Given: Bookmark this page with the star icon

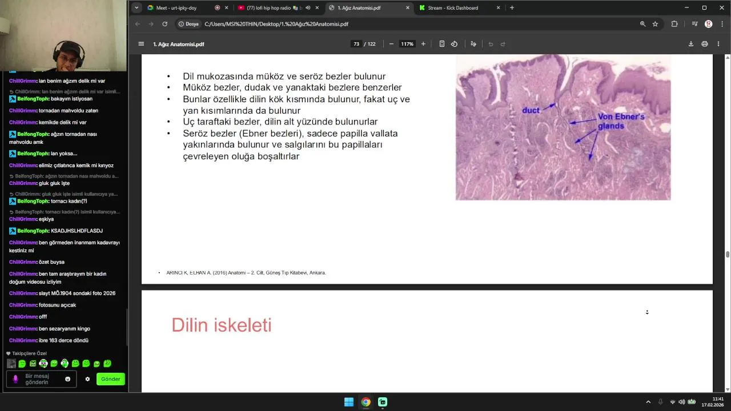Looking at the screenshot, I should (655, 24).
